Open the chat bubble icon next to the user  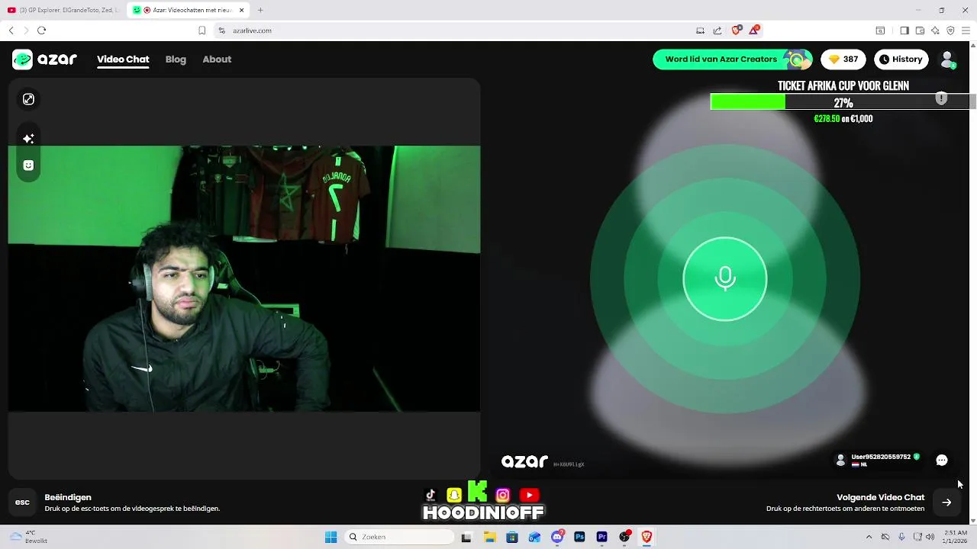942,460
